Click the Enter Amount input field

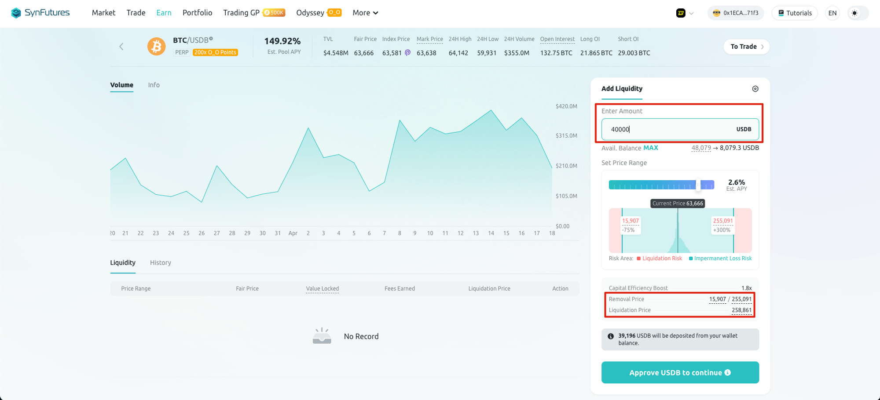point(669,129)
